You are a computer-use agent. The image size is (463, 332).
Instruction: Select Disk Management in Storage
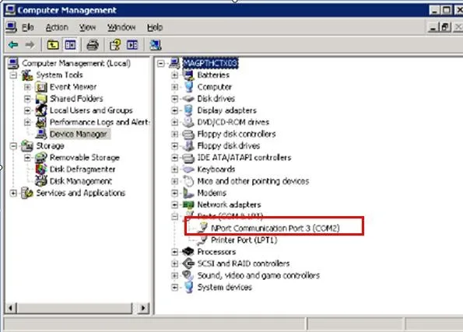click(81, 181)
